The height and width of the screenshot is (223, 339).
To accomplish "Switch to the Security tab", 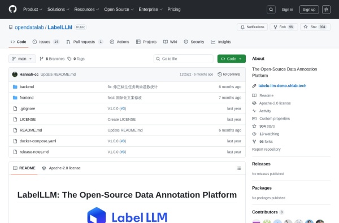I will click(194, 42).
